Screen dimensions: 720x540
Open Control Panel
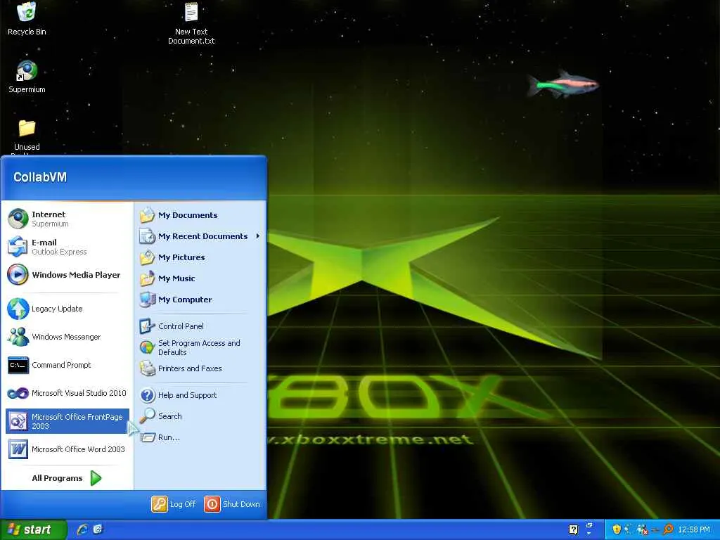pos(200,326)
